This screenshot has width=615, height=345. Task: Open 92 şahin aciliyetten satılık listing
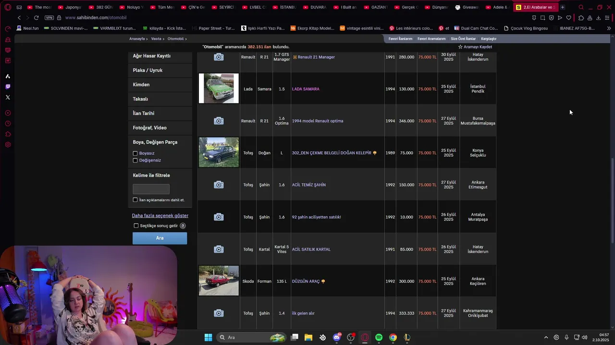pos(317,217)
